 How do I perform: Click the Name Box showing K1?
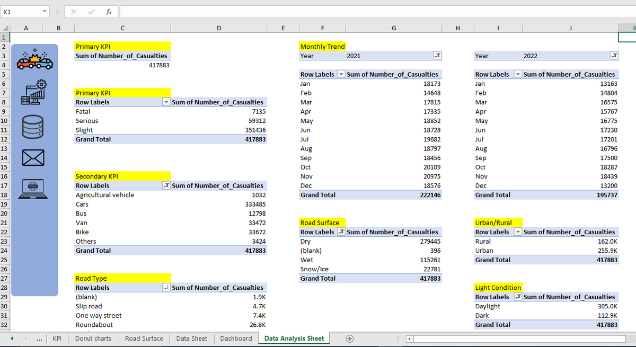pyautogui.click(x=20, y=11)
